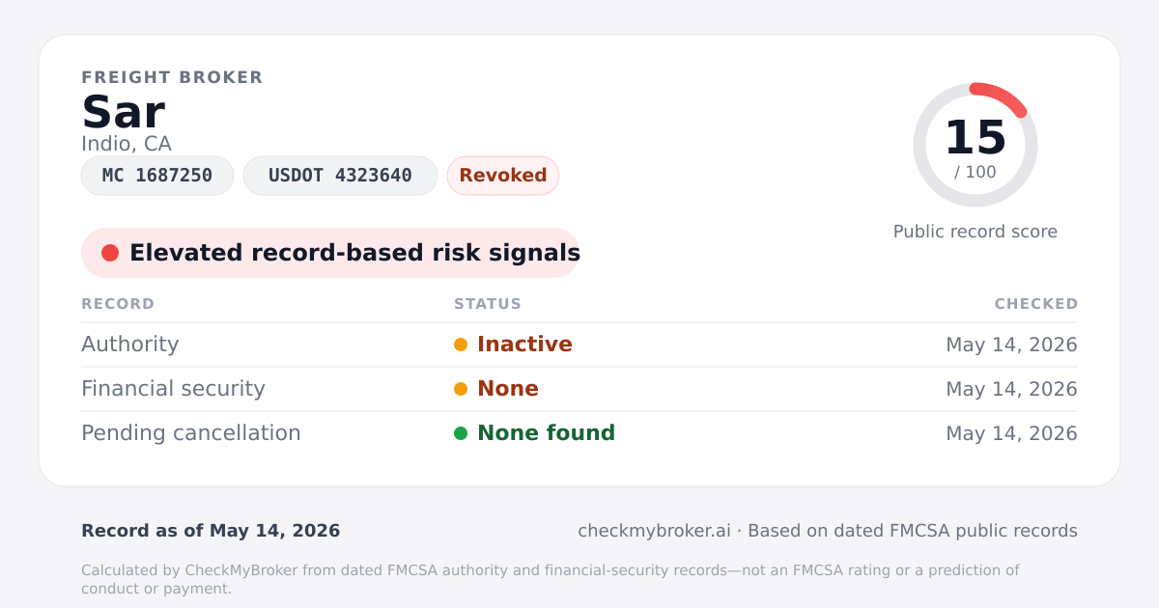Click the Authority row's May 14, 2026 date

click(x=1012, y=345)
